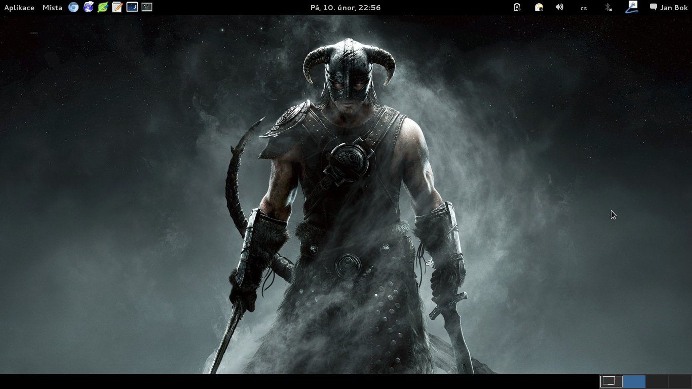Click the battery power indicator
This screenshot has width=692, height=389.
pyautogui.click(x=517, y=7)
